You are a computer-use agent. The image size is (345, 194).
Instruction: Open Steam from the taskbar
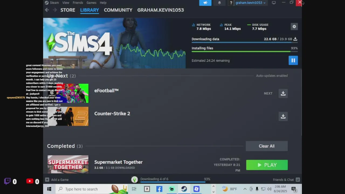pyautogui.click(x=184, y=189)
